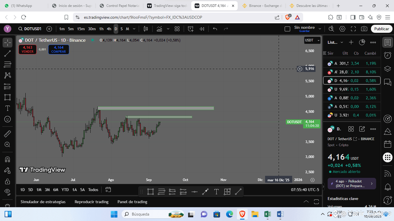
Task: Select the ruler measure tool
Action: click(7, 134)
